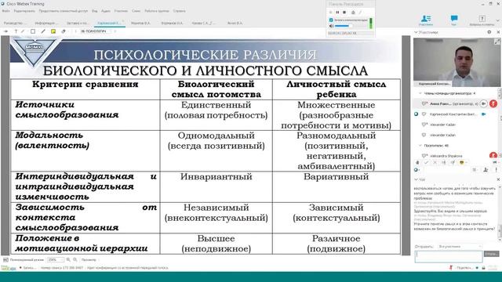Click the X No feedback icon
This screenshot has height=282, width=502.
(435, 163)
